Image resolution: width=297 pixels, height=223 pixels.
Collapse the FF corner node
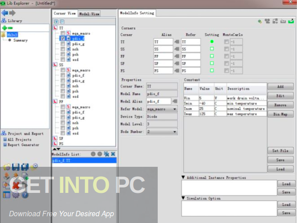point(55,102)
